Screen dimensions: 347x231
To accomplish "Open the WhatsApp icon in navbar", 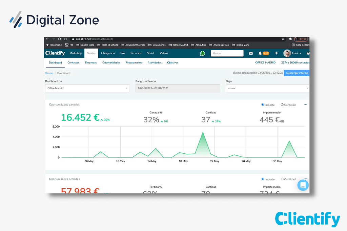I will 202,53.
